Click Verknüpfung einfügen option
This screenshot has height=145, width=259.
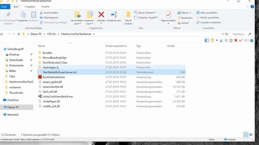tap(53, 23)
